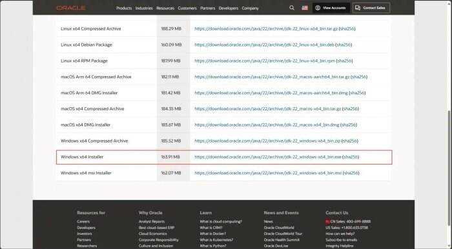Viewport: 452px width, 249px height.
Task: Download macOS x64 tar.gz archive link
Action: (268, 109)
